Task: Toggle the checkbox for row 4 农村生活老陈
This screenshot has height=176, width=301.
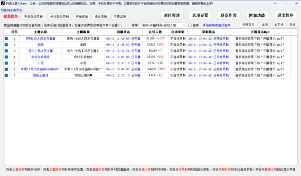Action: 6,57
